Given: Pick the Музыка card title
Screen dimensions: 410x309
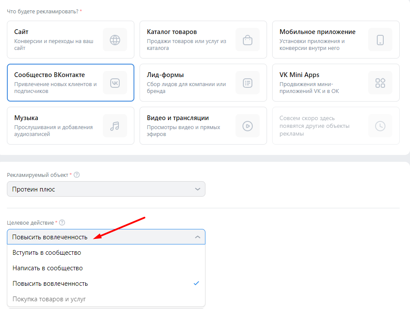Looking at the screenshot, I should pos(26,118).
